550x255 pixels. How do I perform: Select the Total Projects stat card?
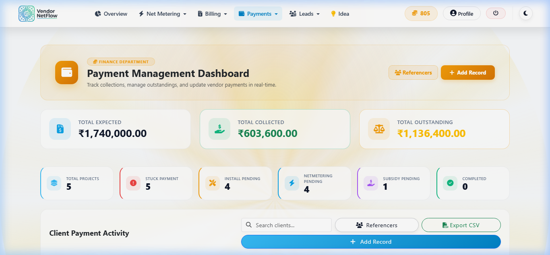[77, 183]
